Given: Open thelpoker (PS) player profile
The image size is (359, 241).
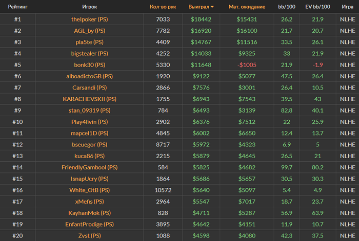Looking at the screenshot, I should (x=90, y=19).
